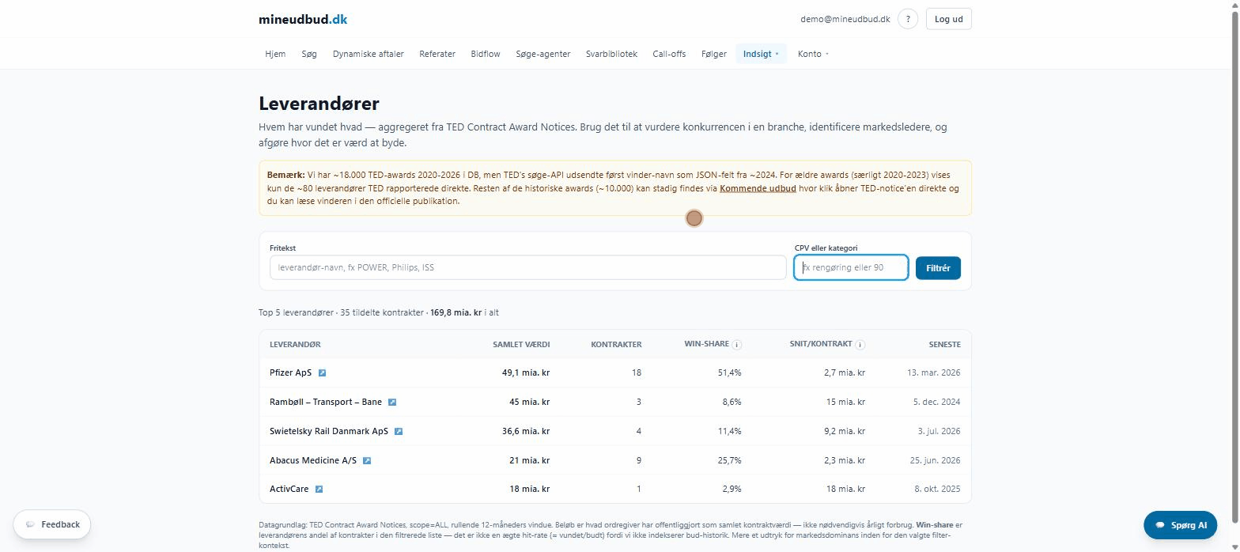Focus the Fritekst supplier search field
1240x552 pixels.
527,267
